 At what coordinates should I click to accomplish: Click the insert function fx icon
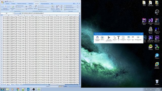[20, 13]
